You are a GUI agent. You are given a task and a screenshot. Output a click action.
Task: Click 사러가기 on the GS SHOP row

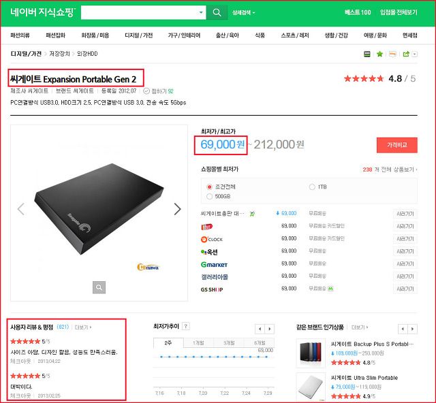coord(405,289)
